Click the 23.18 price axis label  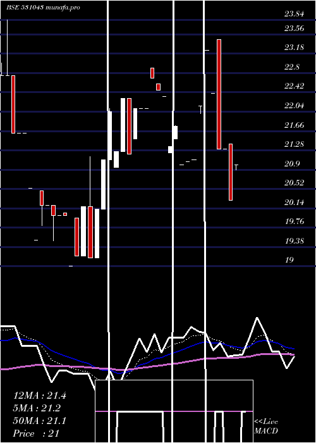[294, 47]
